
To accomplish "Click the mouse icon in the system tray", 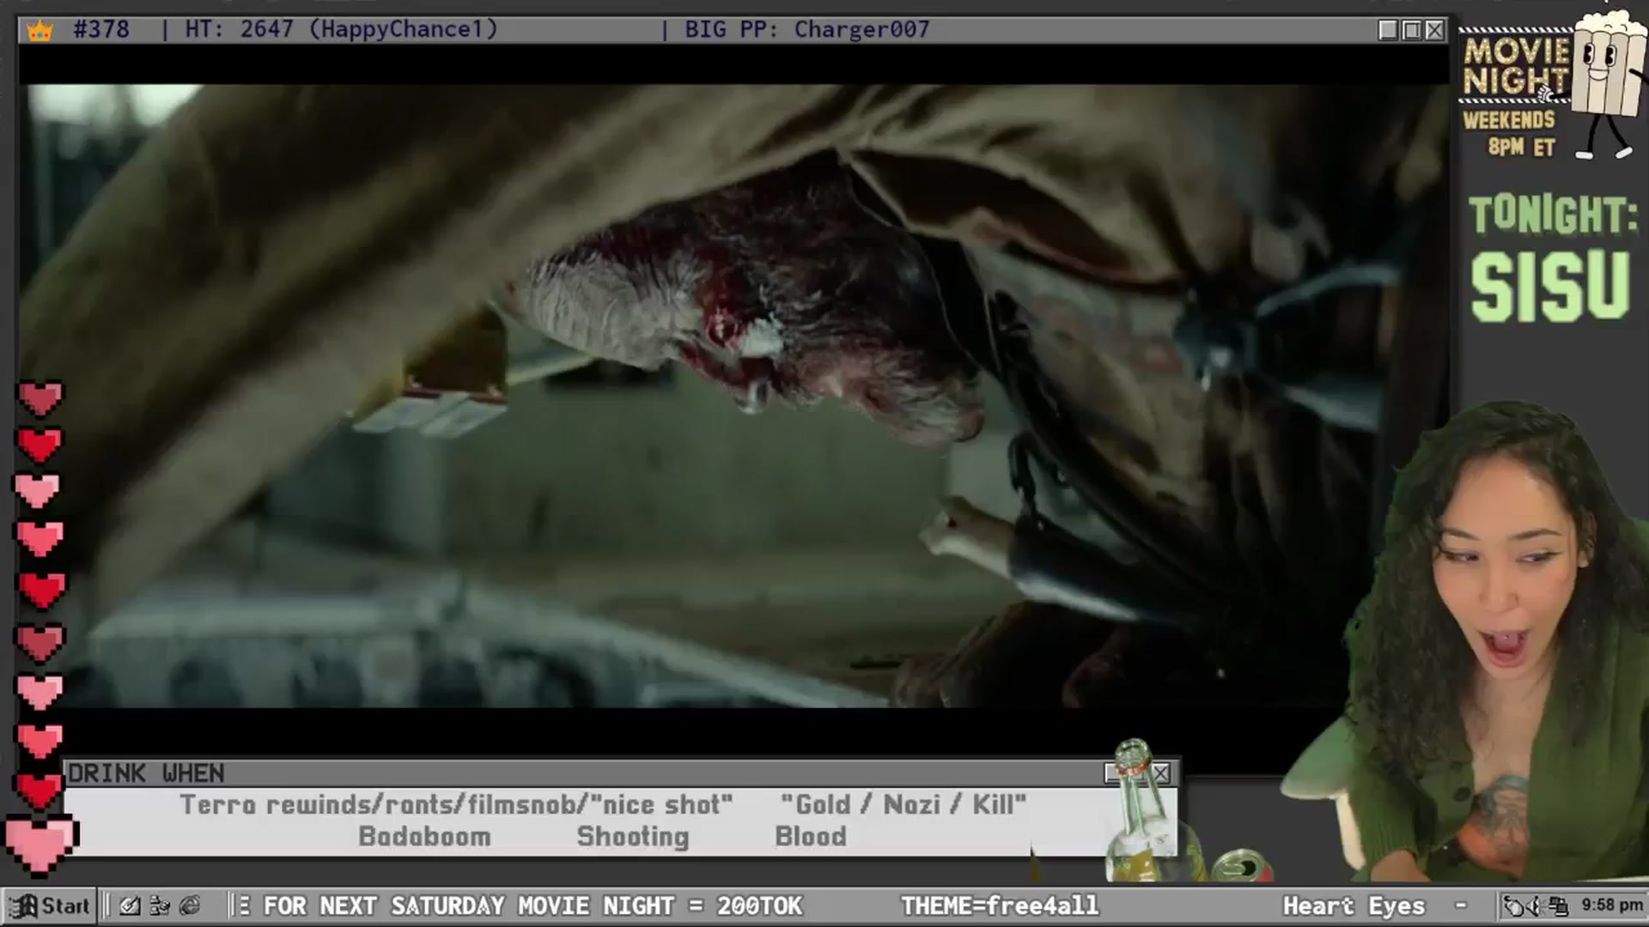I will click(x=1515, y=906).
